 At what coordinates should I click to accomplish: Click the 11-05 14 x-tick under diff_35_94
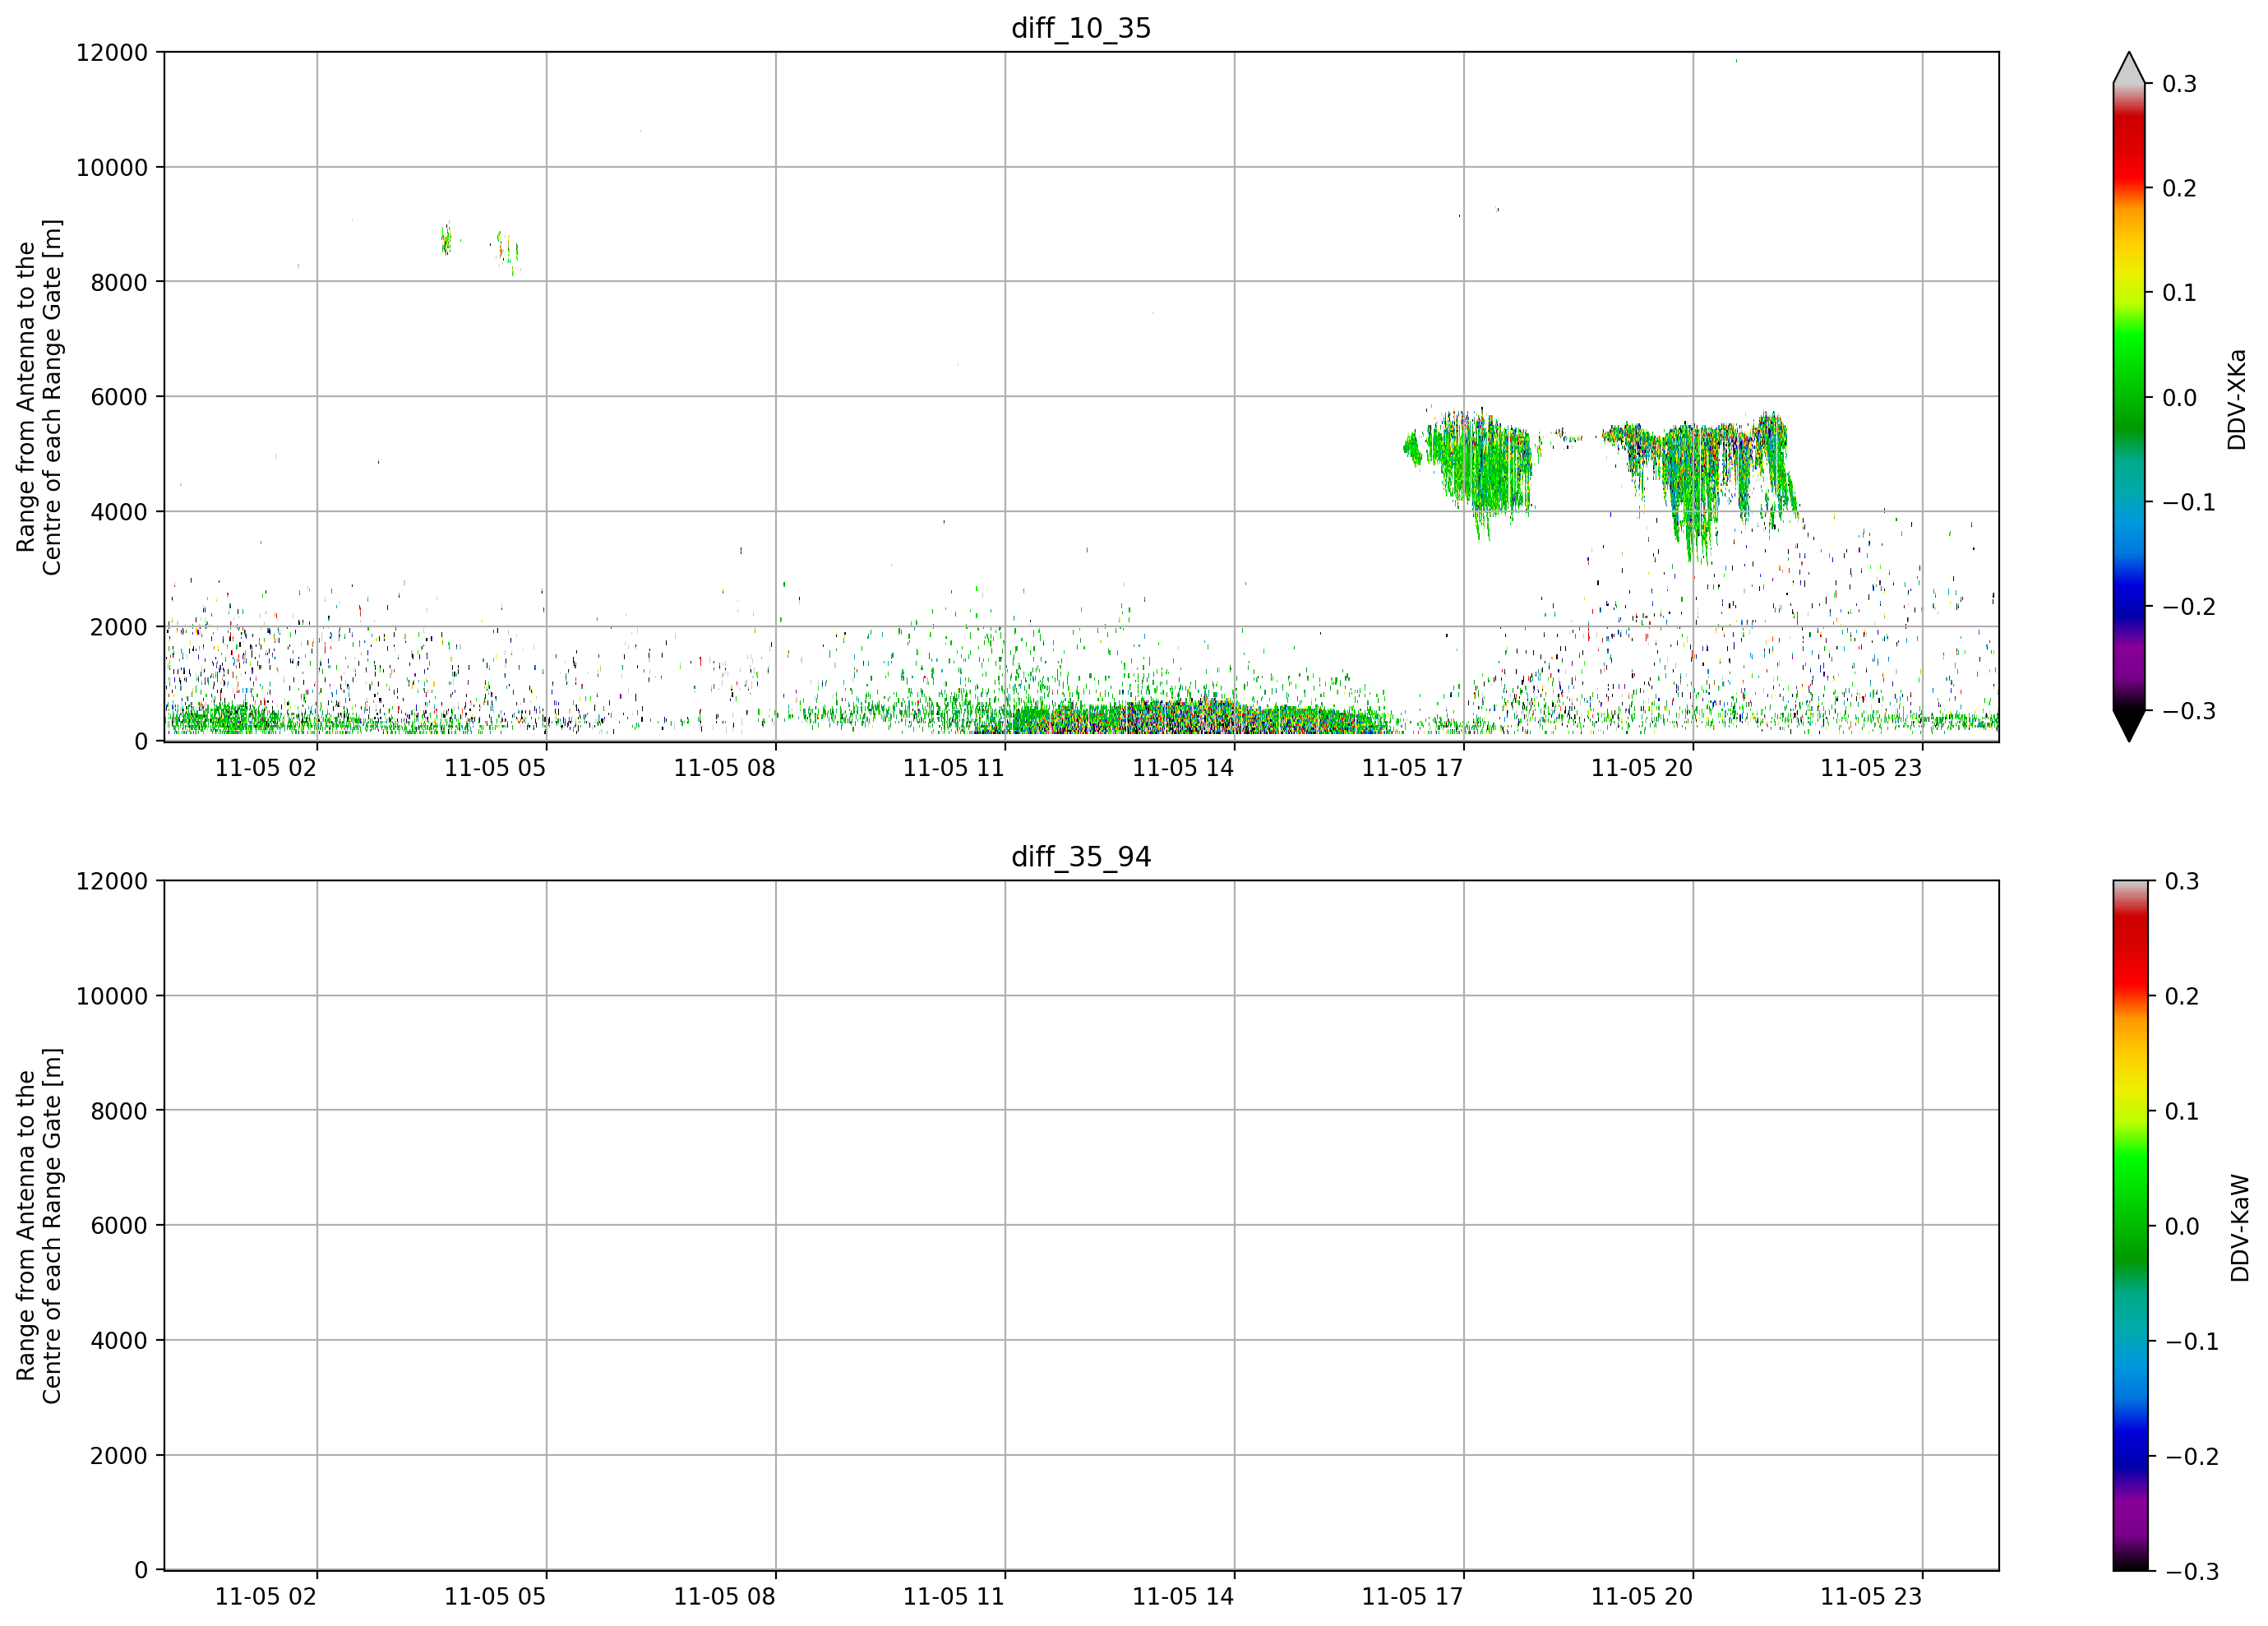[x=1183, y=1597]
